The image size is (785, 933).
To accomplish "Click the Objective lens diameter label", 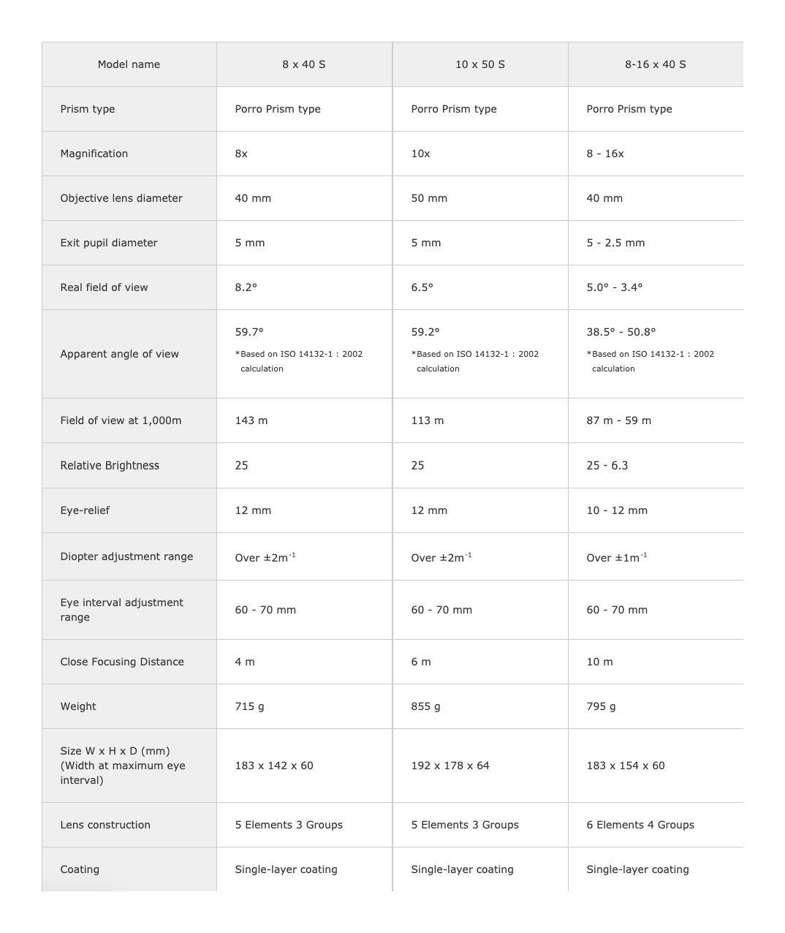I will pyautogui.click(x=121, y=198).
